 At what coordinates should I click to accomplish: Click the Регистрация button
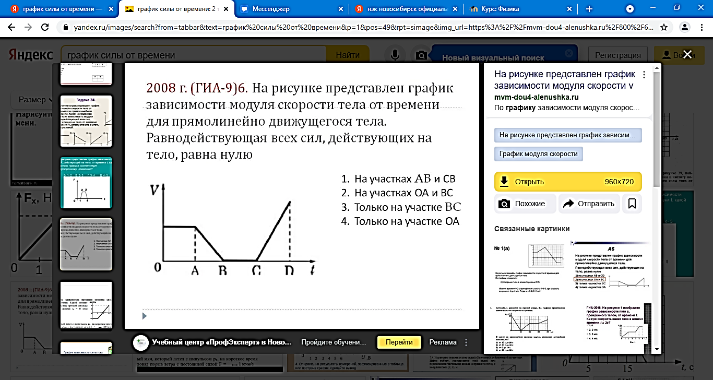tap(617, 55)
